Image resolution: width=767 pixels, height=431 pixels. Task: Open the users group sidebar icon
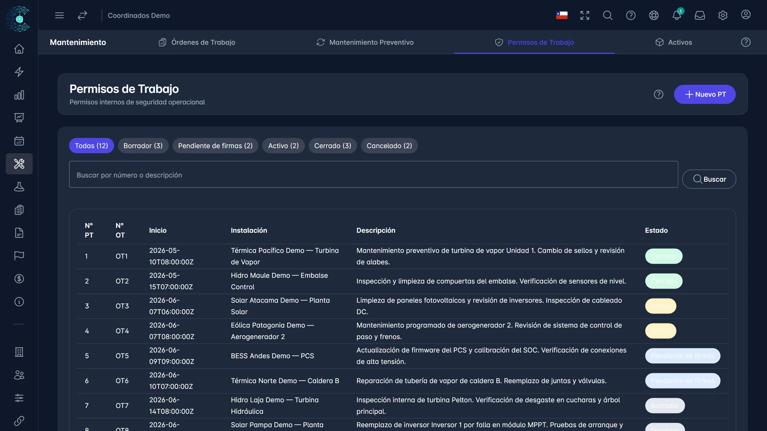tap(19, 375)
